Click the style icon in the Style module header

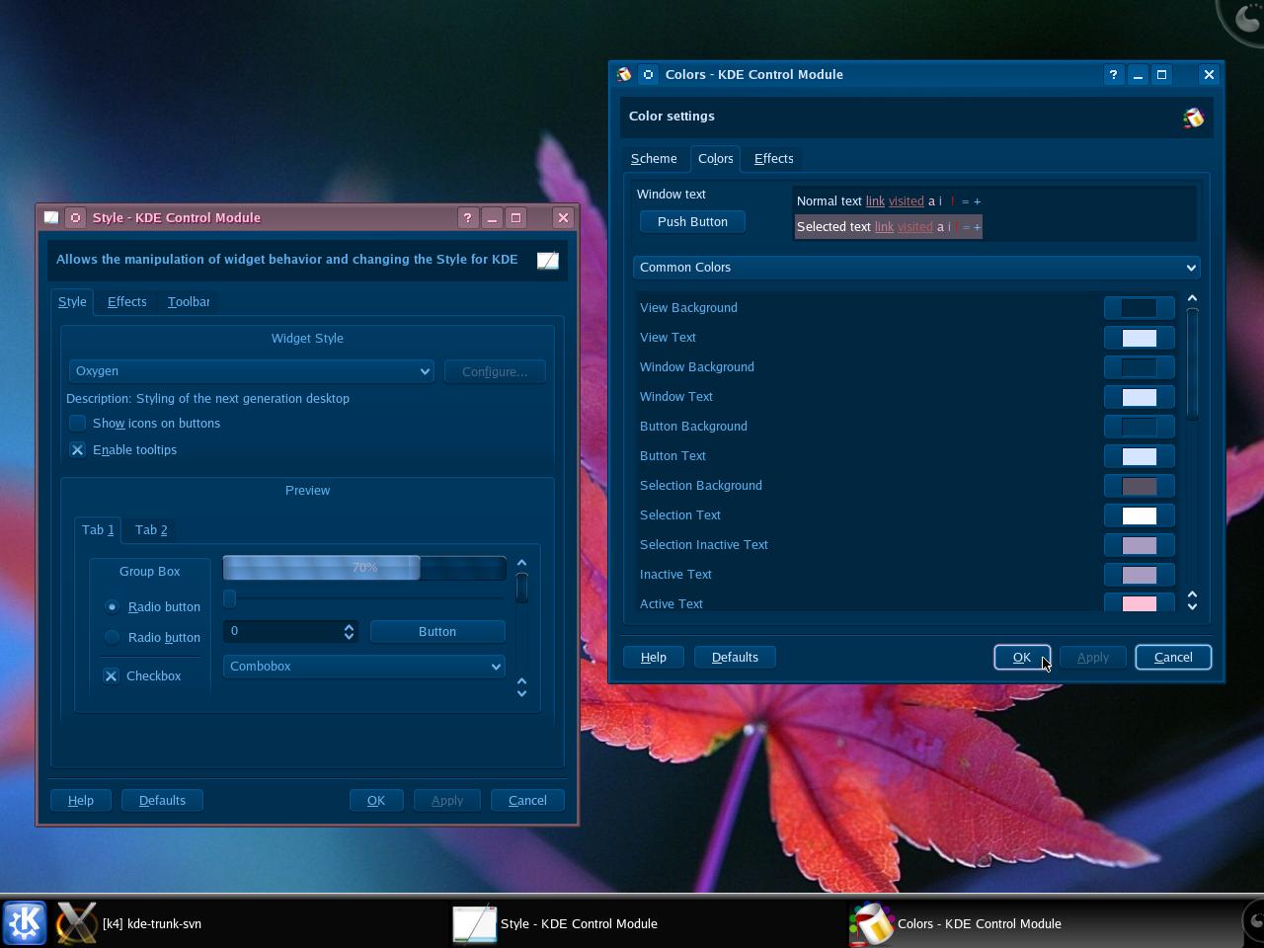coord(548,260)
